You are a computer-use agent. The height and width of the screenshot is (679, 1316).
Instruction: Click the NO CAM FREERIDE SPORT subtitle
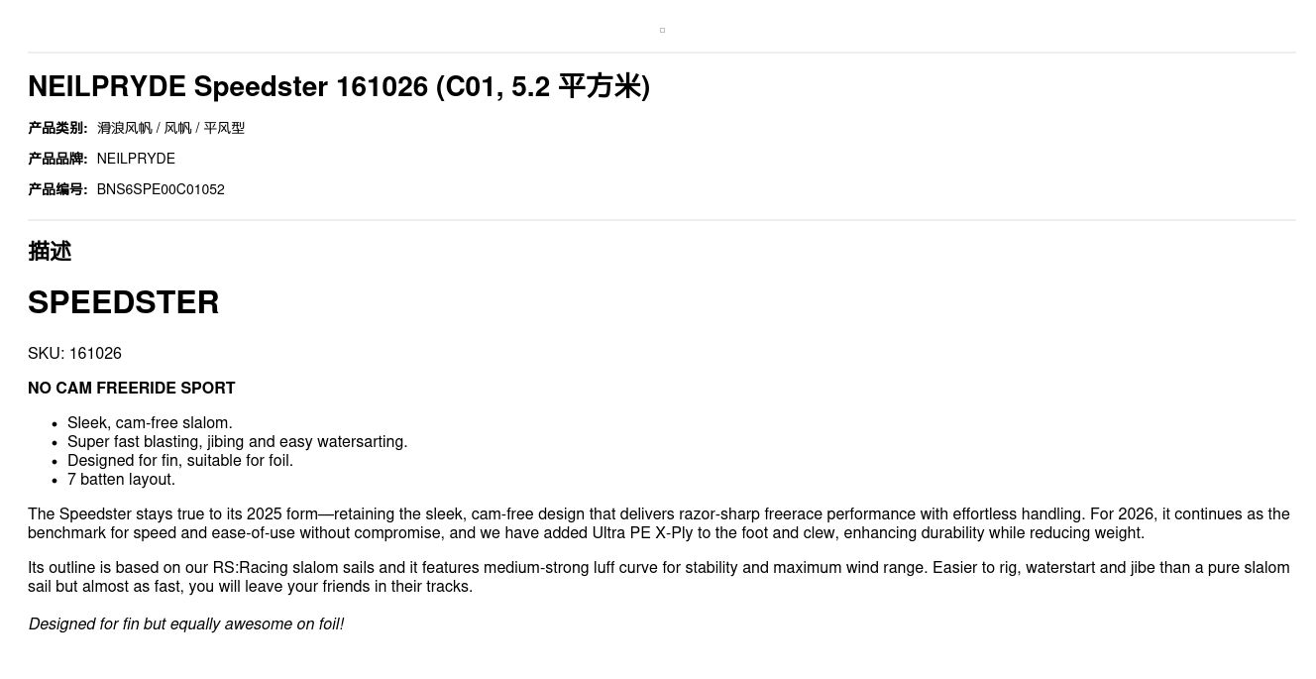pos(132,389)
